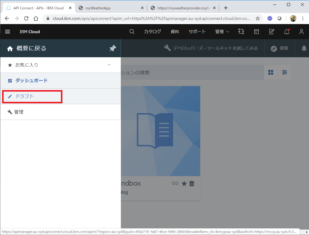Open Chrome three-dot menu
The image size is (309, 235).
point(303,18)
